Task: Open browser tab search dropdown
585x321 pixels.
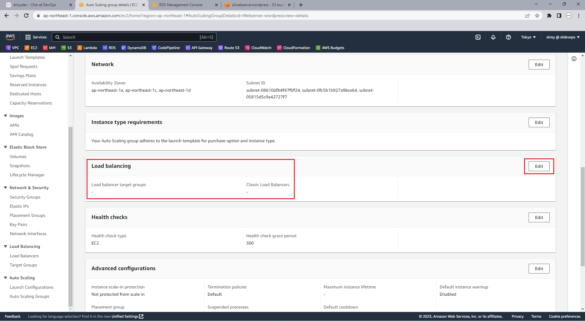Action: [x=536, y=4]
